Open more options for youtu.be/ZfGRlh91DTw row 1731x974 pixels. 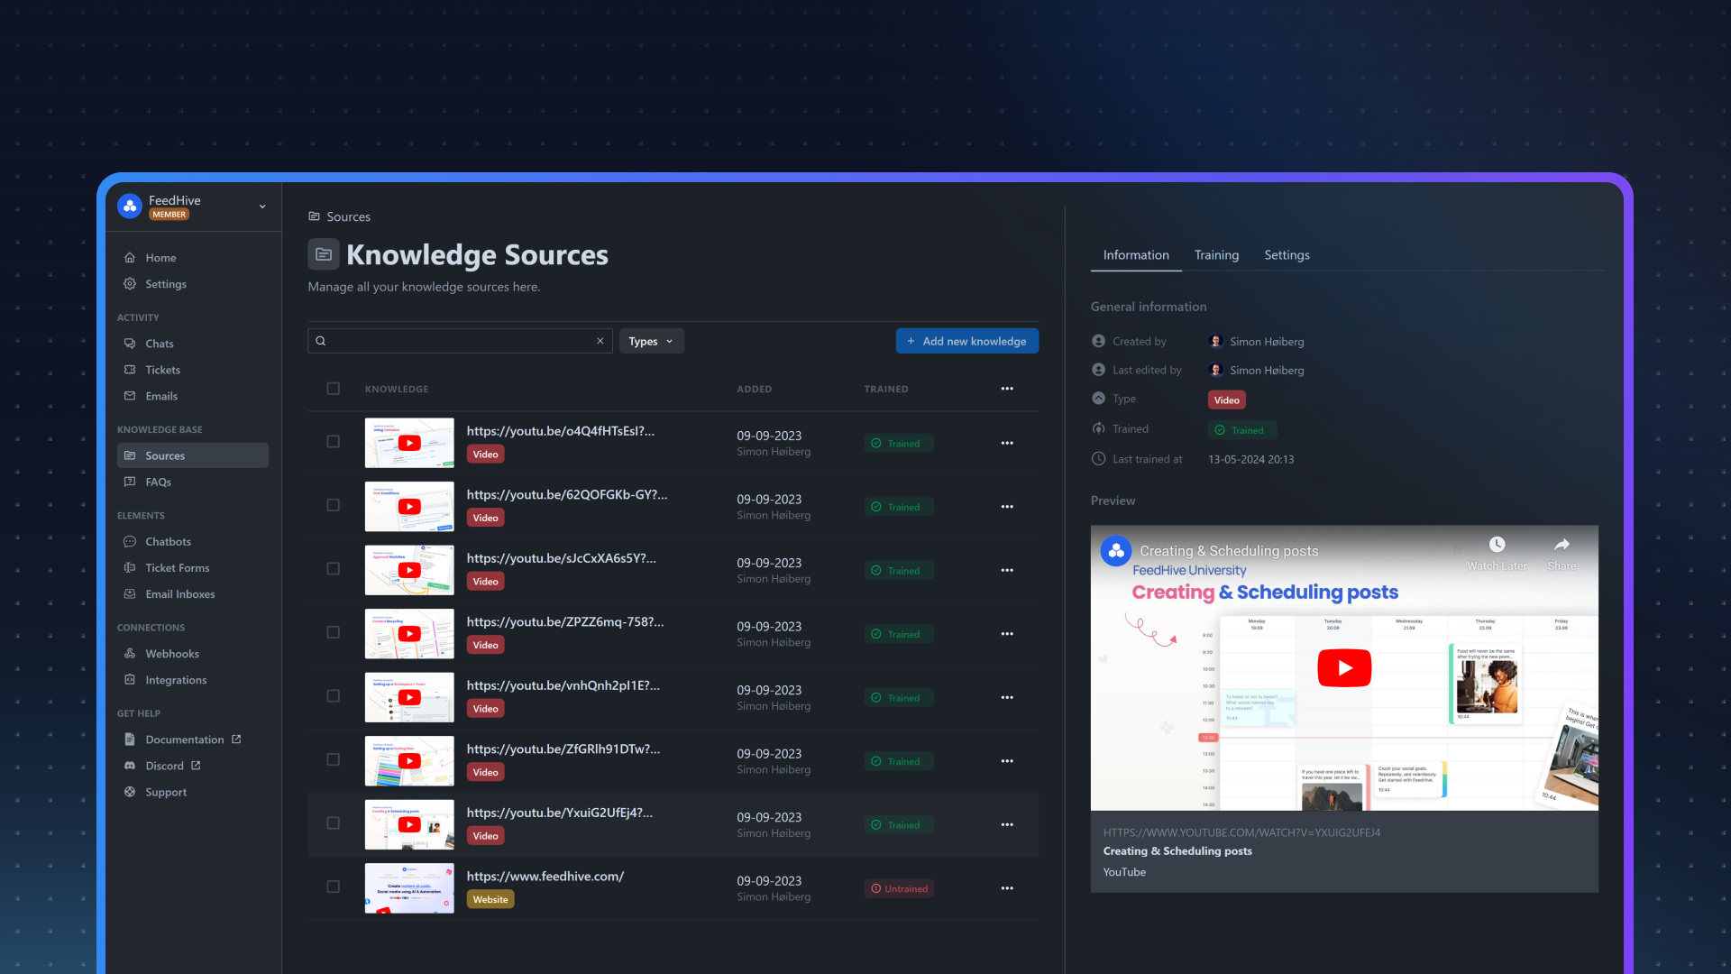1007,761
